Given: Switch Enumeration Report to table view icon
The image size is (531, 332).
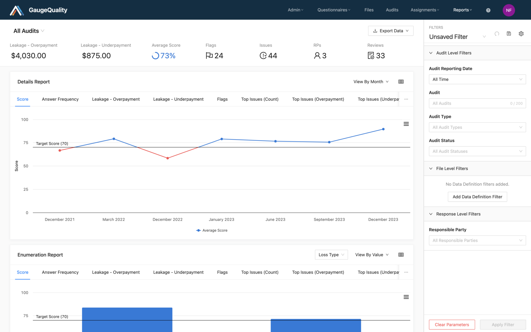Looking at the screenshot, I should pyautogui.click(x=401, y=255).
